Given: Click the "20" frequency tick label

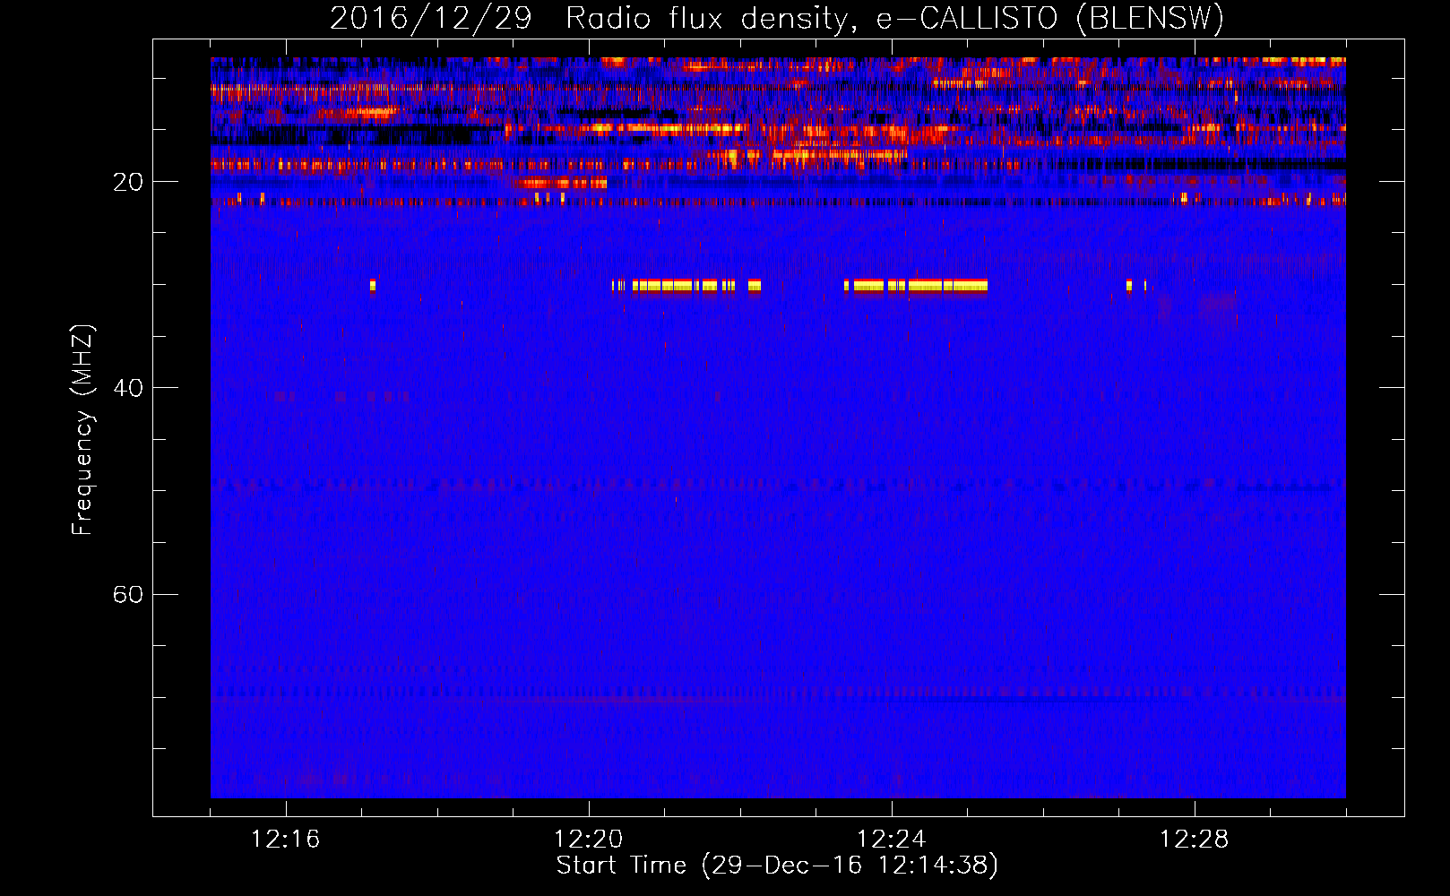Looking at the screenshot, I should (127, 183).
